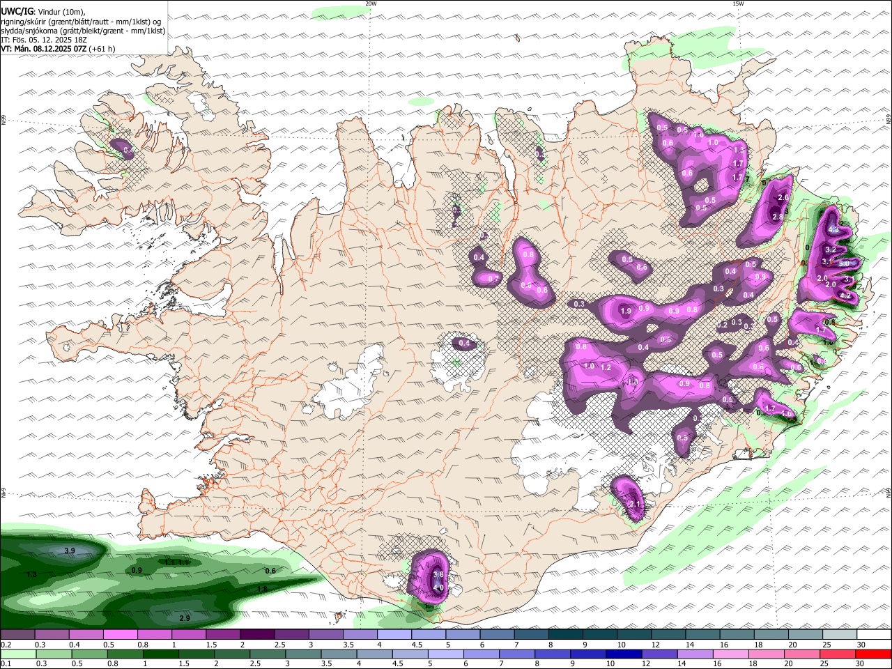Click the '2.6' snow value in the east

coord(783,198)
